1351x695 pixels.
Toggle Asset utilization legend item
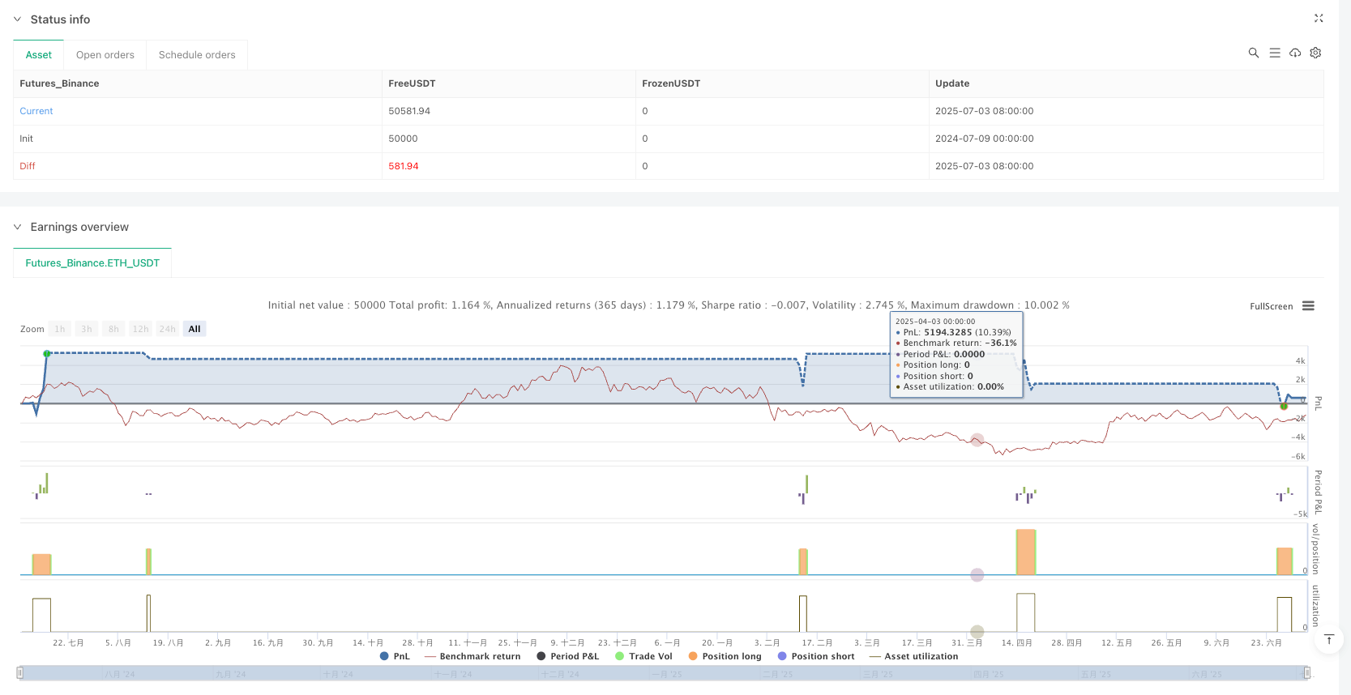(913, 656)
